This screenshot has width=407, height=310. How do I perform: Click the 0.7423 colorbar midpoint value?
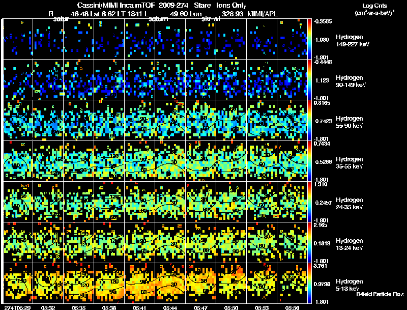[324, 121]
